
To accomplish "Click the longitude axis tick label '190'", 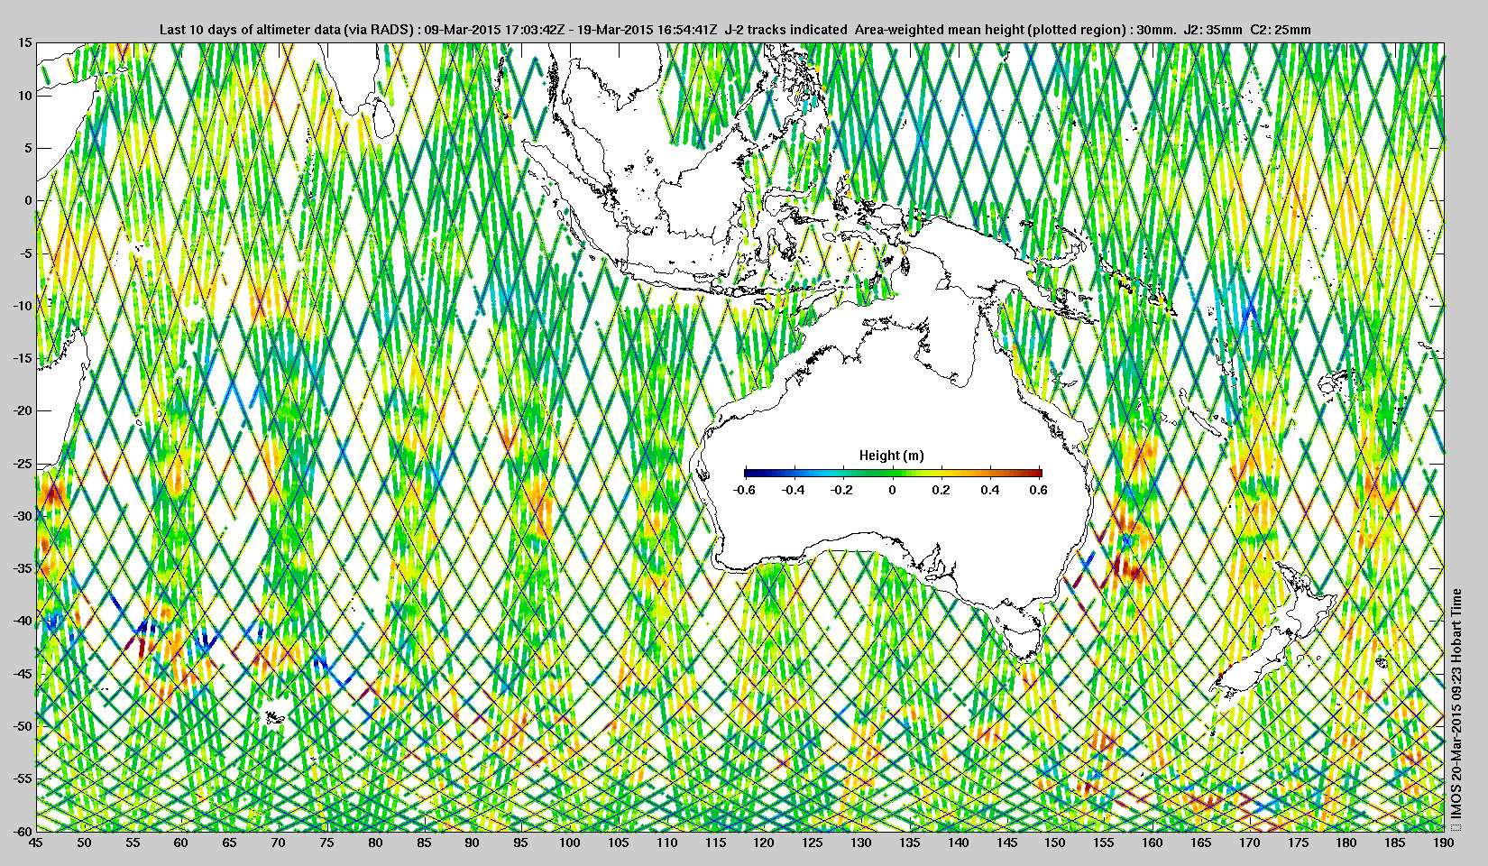I will pyautogui.click(x=1443, y=843).
